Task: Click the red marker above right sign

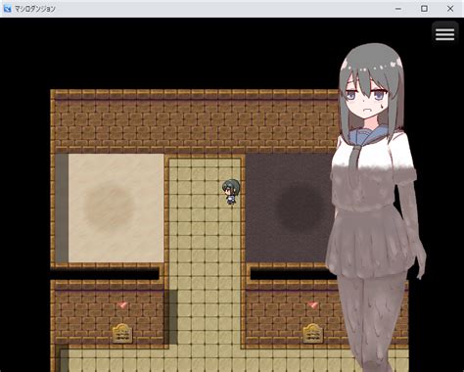Action: tap(312, 305)
